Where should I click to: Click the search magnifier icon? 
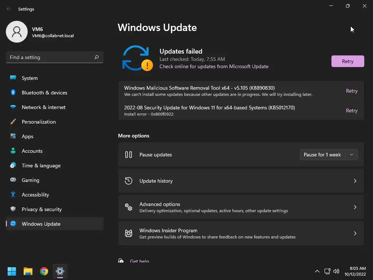click(96, 57)
